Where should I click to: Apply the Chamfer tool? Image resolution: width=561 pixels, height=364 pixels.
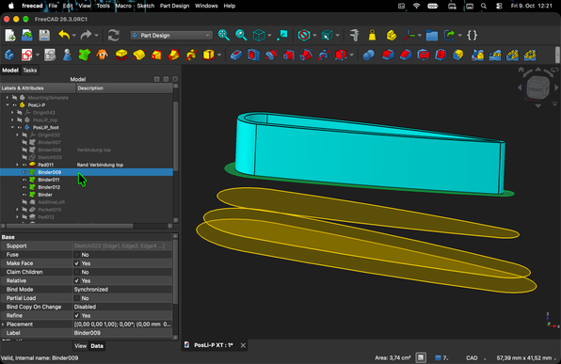click(406, 55)
